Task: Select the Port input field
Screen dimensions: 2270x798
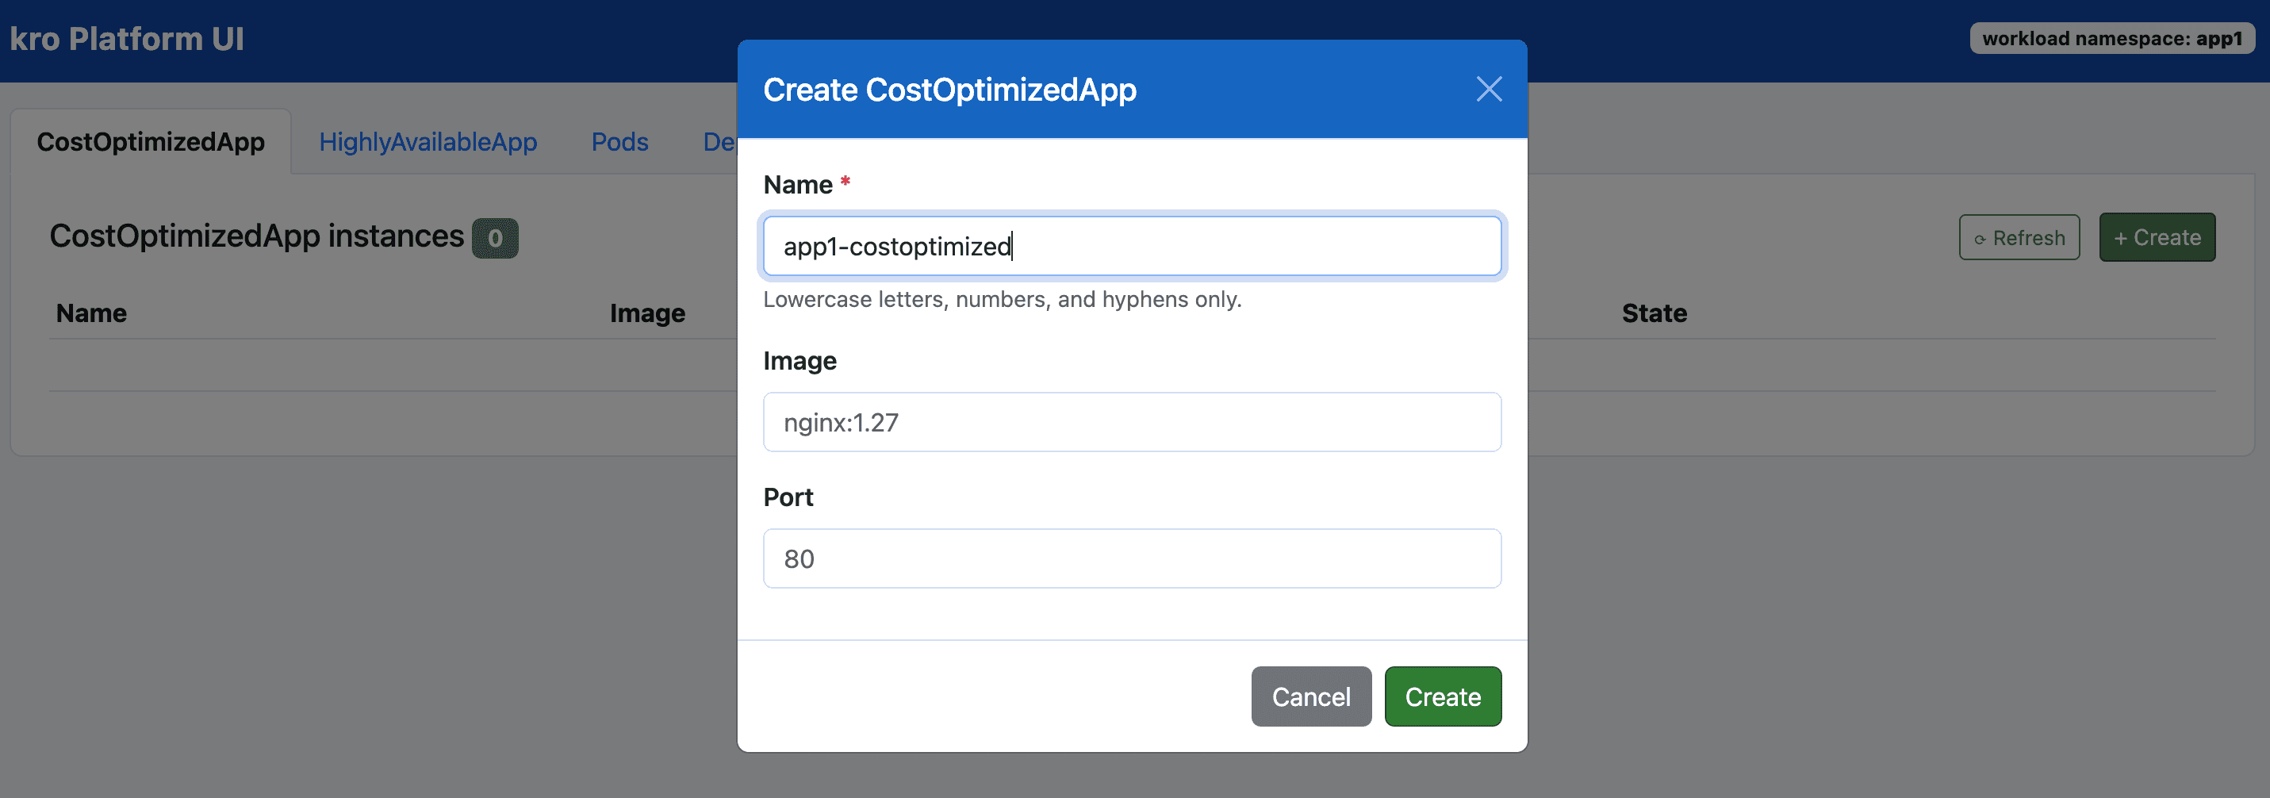Action: pyautogui.click(x=1132, y=558)
